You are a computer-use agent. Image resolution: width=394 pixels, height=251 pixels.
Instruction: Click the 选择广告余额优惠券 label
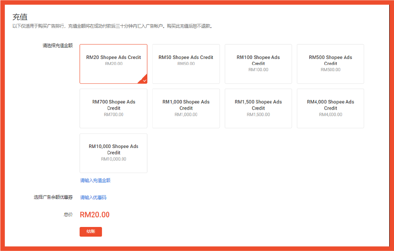coord(53,197)
